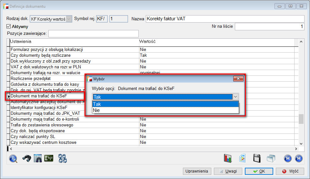Open the formula calculator board icon
The image size is (310, 179).
(49, 158)
